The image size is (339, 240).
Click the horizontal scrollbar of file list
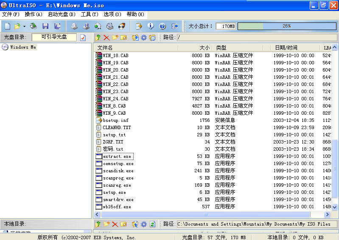pyautogui.click(x=204, y=215)
